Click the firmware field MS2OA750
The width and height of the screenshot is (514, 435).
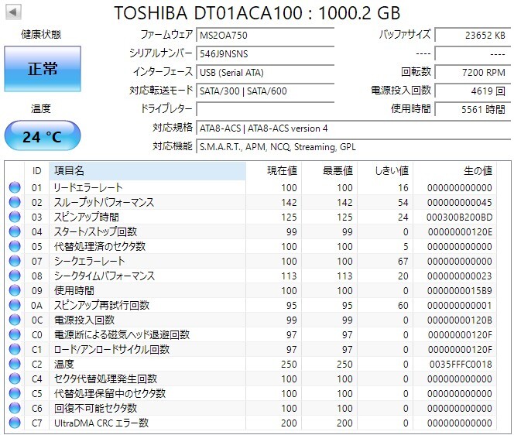[x=266, y=35]
